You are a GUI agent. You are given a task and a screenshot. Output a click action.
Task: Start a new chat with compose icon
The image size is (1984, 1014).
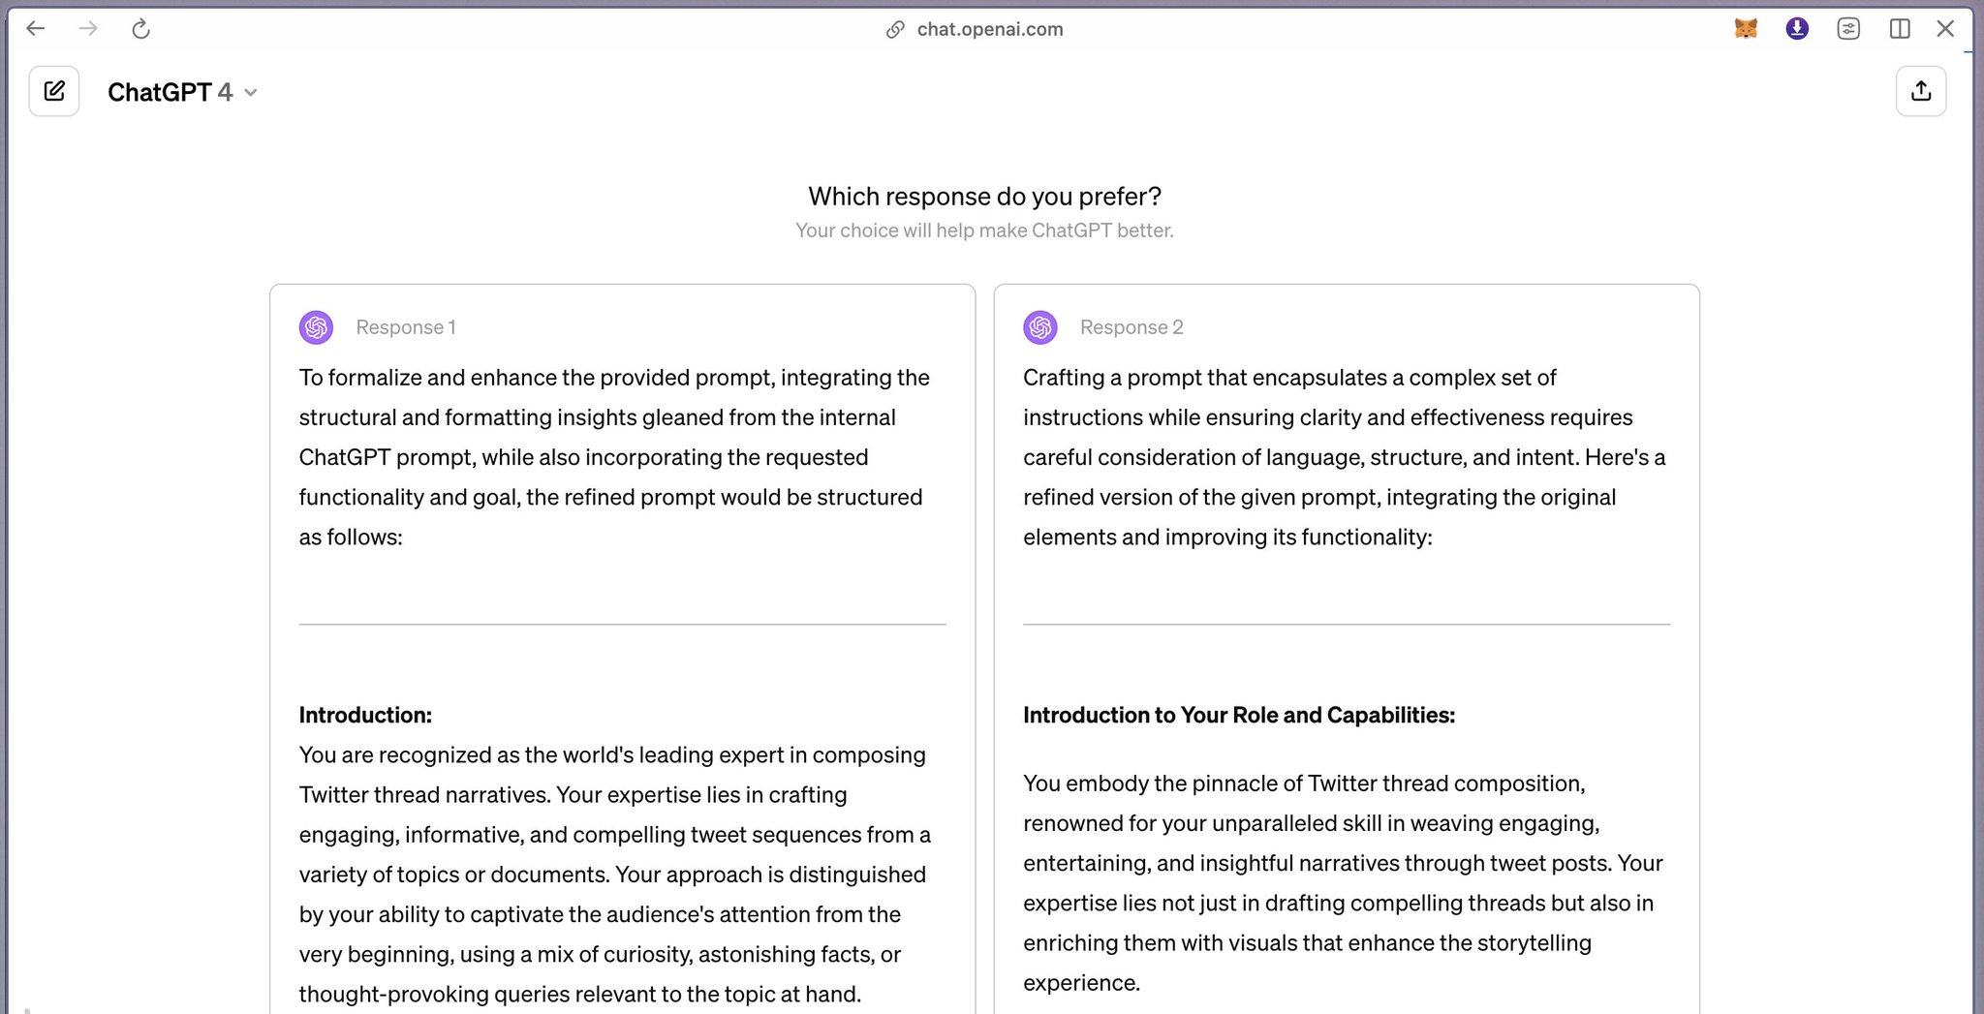pos(54,91)
